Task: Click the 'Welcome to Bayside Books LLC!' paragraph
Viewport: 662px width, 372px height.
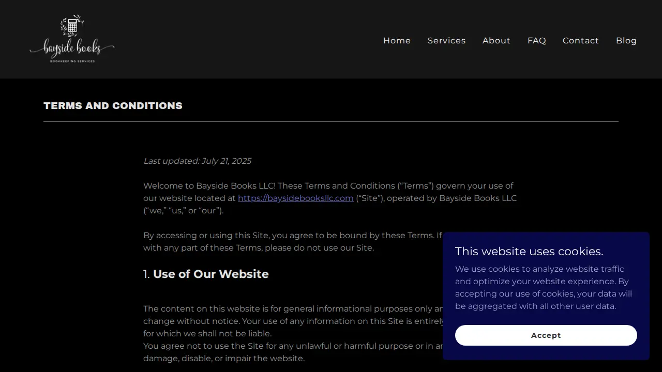Action: coord(330,198)
